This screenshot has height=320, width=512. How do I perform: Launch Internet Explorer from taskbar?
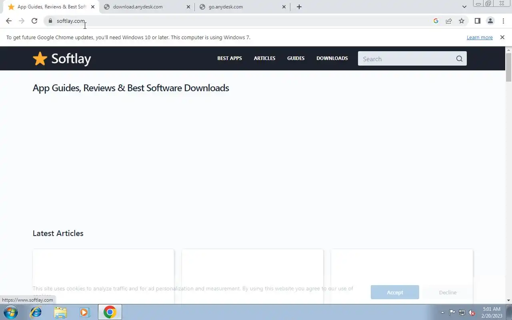(x=36, y=312)
